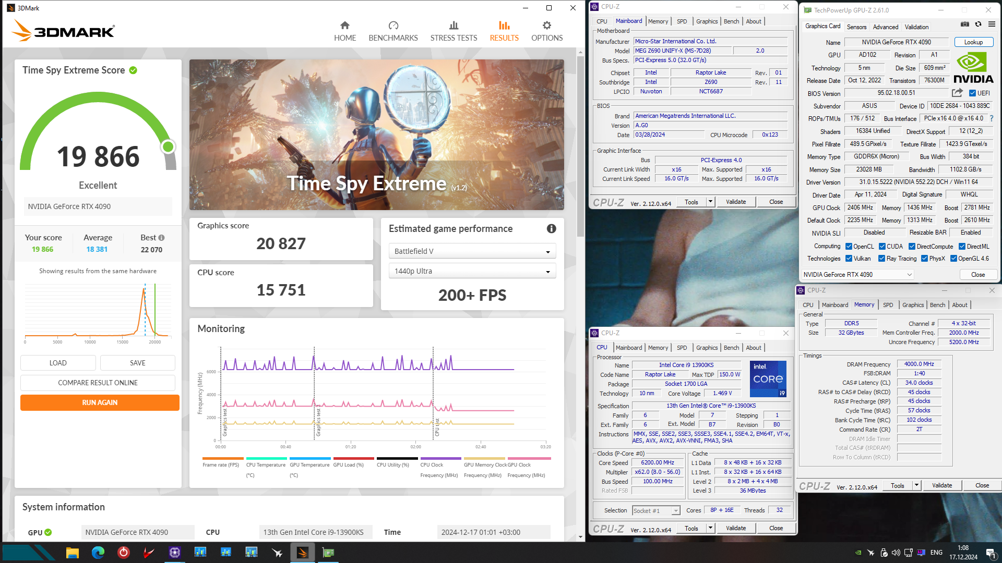Viewport: 1002px width, 563px height.
Task: Toggle the CUDA checkbox in GPU-Z
Action: tap(882, 247)
